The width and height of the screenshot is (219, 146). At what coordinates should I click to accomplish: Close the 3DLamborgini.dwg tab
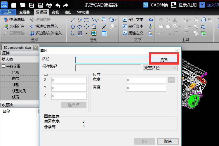[35, 47]
